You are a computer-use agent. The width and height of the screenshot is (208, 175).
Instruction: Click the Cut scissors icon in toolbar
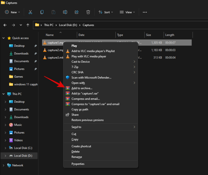(x=30, y=12)
